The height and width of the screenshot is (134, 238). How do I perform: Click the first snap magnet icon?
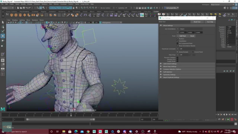pyautogui.click(x=82, y=8)
